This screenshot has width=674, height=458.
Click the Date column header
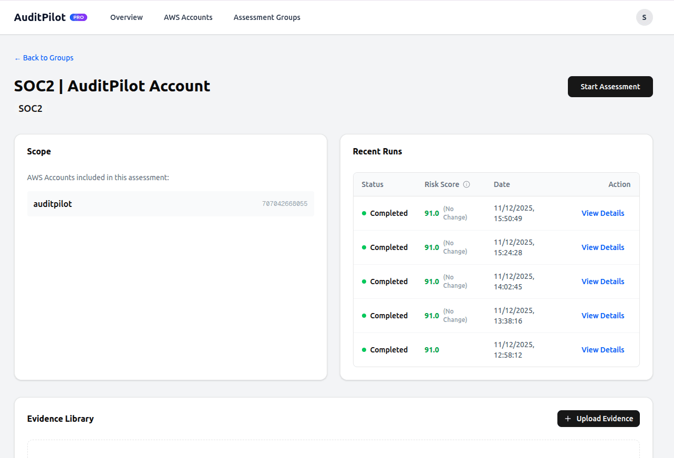[x=502, y=184]
